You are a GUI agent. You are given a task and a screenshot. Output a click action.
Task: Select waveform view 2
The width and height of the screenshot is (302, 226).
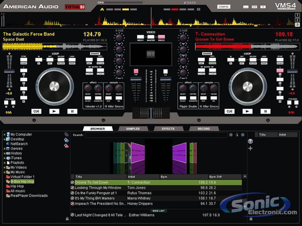297,20
